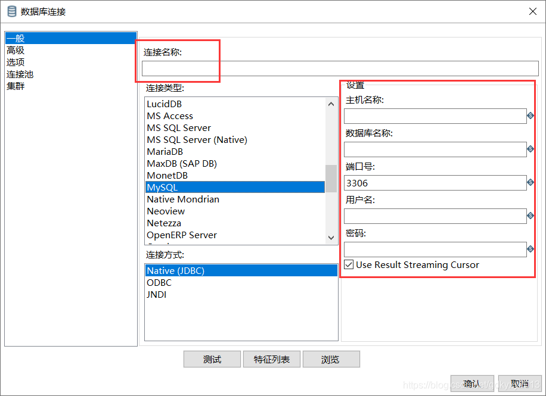This screenshot has height=396, width=546.
Task: Click variable icon beside 密码 field
Action: point(531,249)
